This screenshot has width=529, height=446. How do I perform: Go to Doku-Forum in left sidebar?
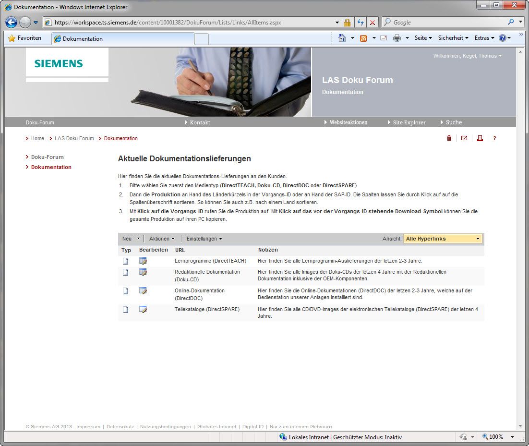tap(47, 157)
